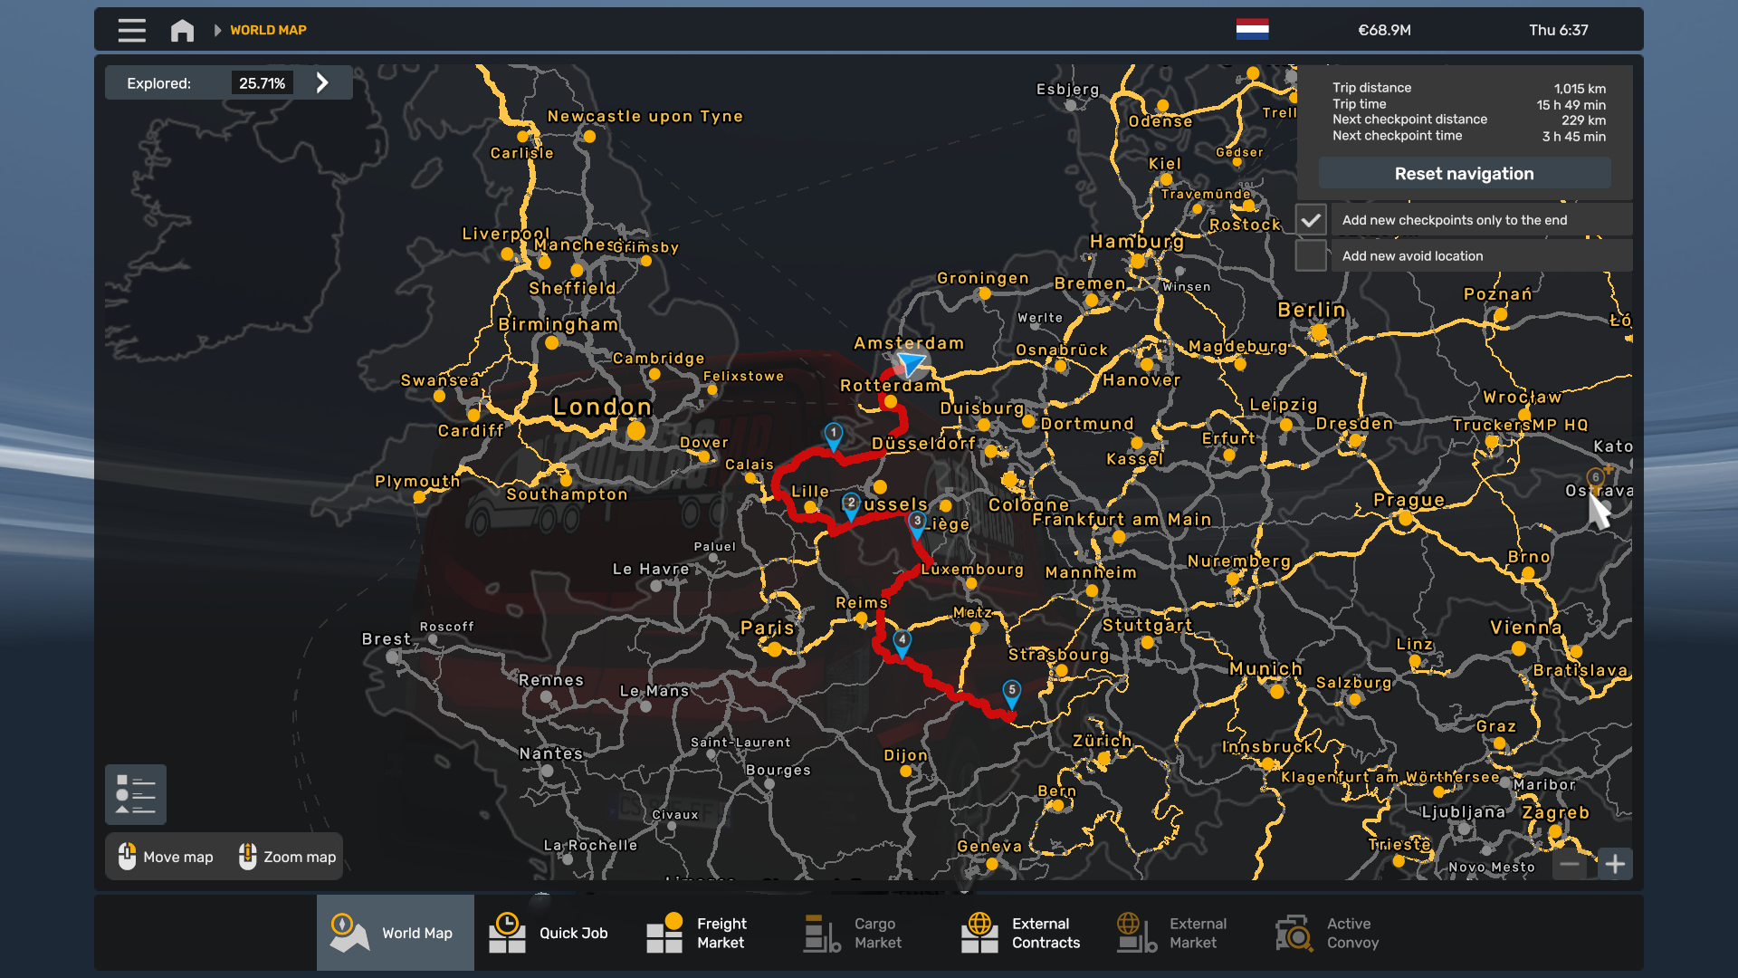Click the Explored 25.71% value
Screen dimensions: 1738x978
262,83
